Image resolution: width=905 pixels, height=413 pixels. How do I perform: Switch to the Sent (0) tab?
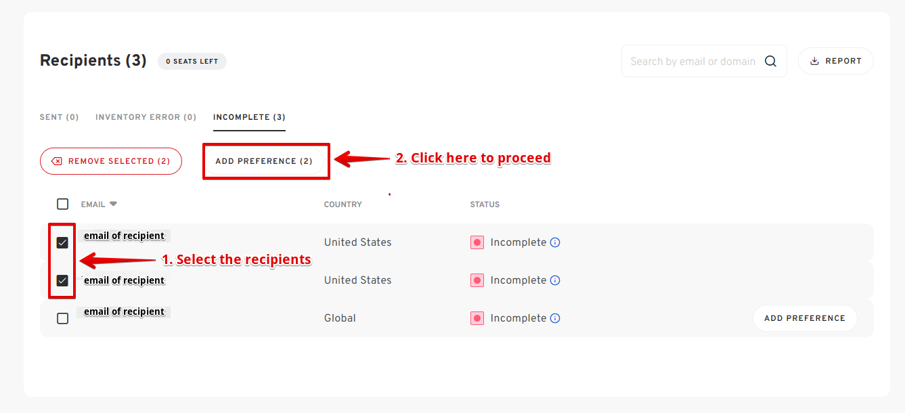(x=60, y=117)
